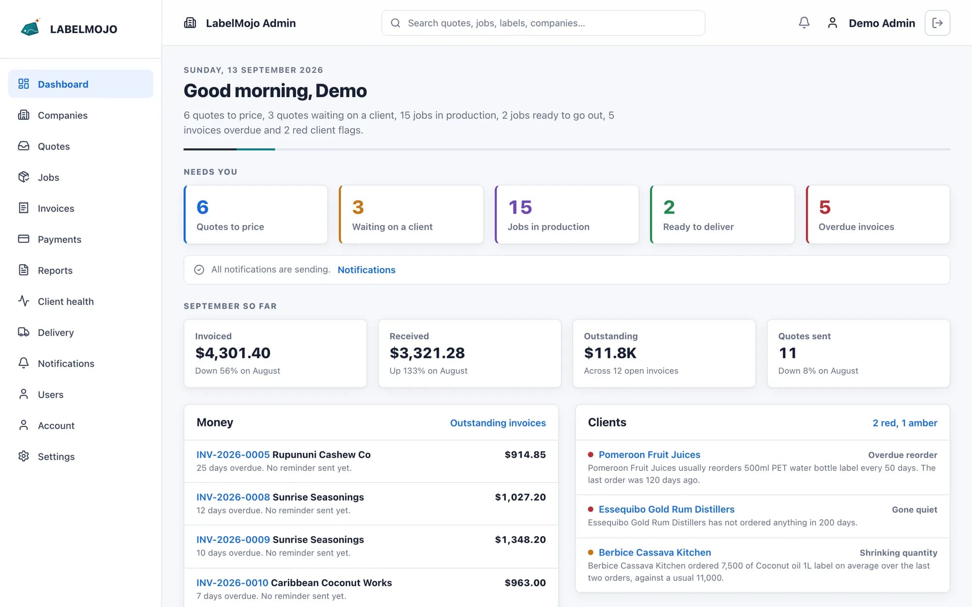Click the sidebar Notifications bell icon

(23, 363)
